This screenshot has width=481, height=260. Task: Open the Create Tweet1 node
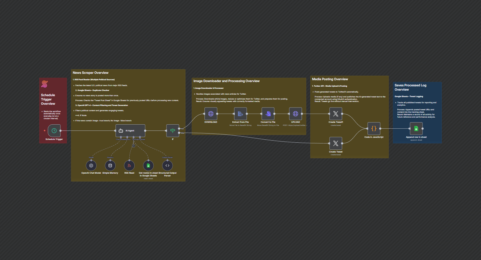click(336, 114)
